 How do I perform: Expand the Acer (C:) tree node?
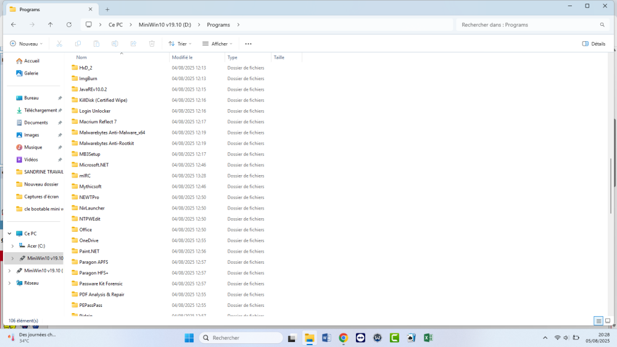(12, 246)
